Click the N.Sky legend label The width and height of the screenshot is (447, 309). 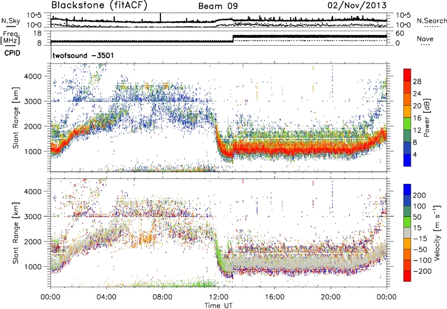pyautogui.click(x=11, y=21)
